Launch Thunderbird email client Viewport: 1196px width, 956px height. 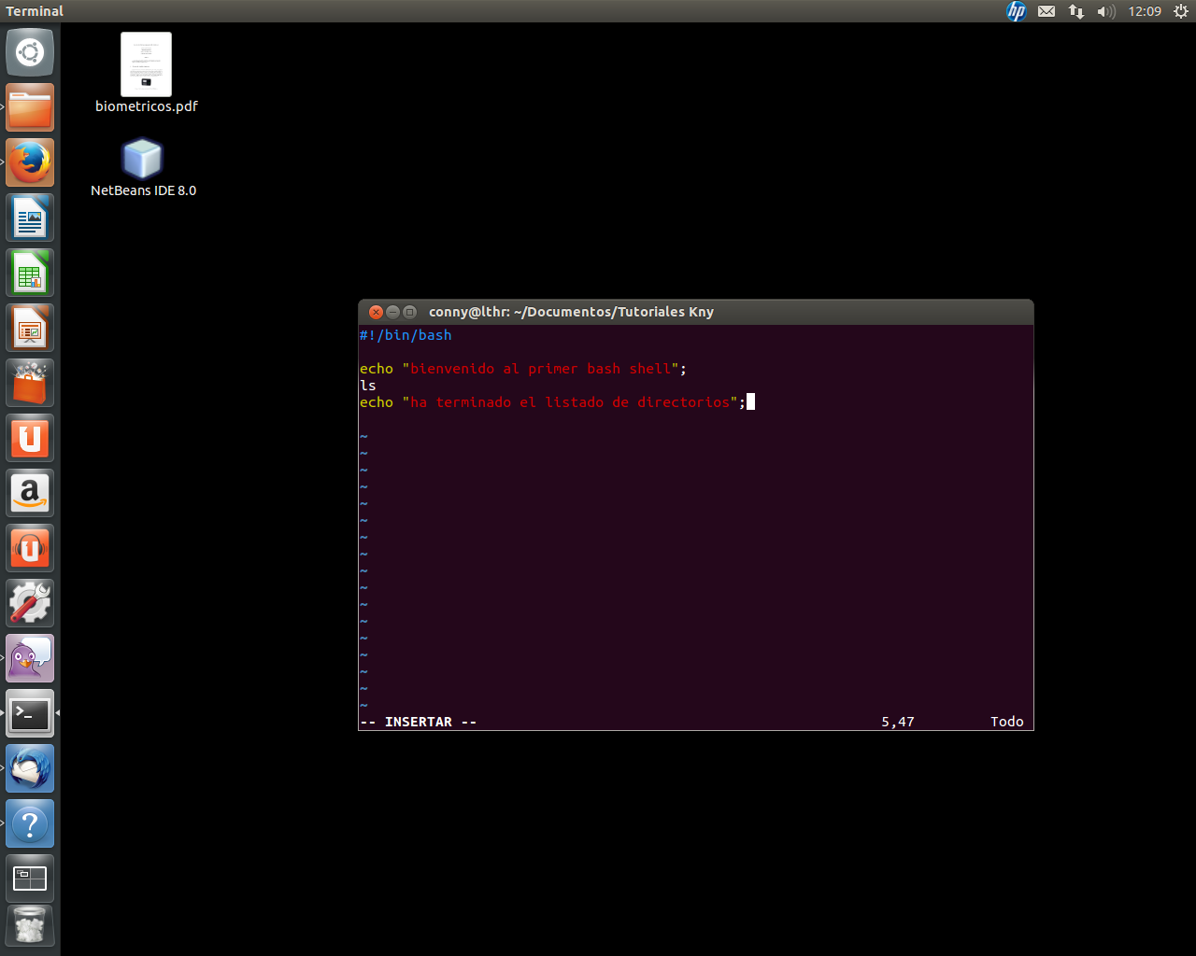tap(30, 767)
